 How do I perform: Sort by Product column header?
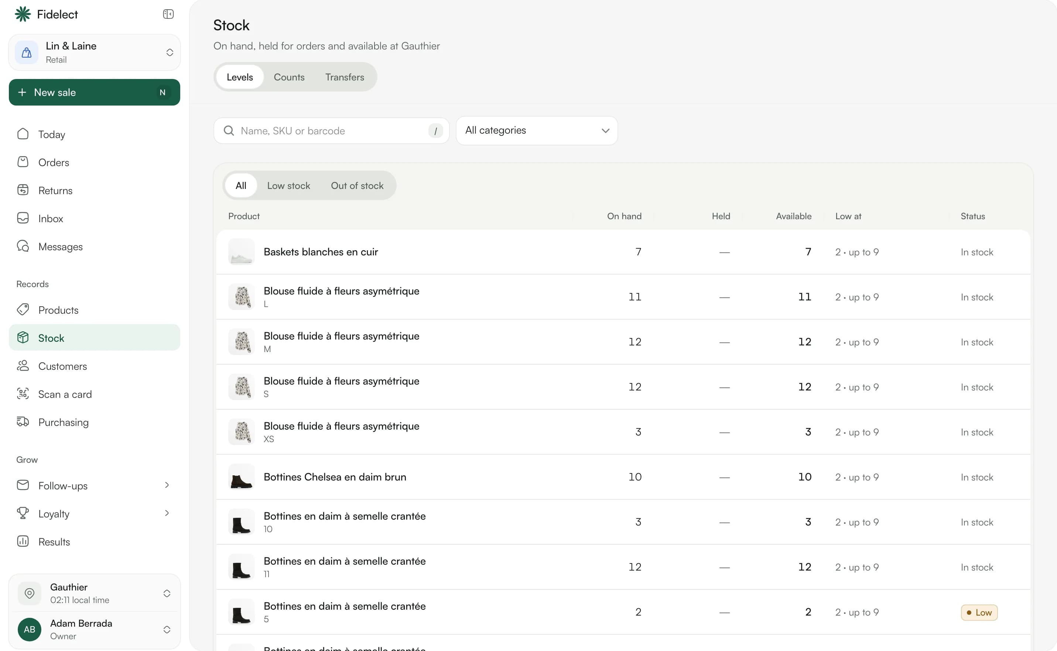tap(244, 216)
